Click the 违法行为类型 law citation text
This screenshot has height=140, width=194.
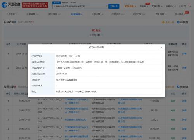pyautogui.click(x=100, y=62)
